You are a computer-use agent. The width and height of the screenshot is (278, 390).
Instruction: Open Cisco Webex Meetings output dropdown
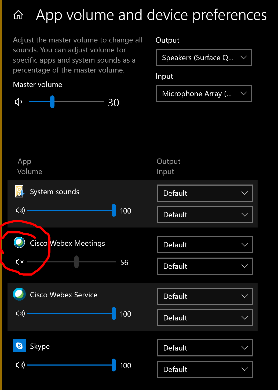point(205,245)
